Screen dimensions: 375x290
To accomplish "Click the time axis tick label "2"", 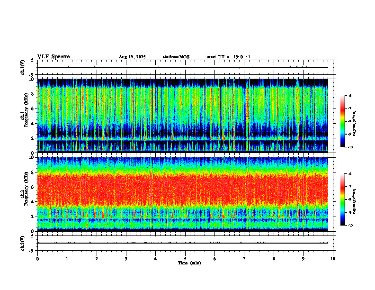I will click(97, 259).
